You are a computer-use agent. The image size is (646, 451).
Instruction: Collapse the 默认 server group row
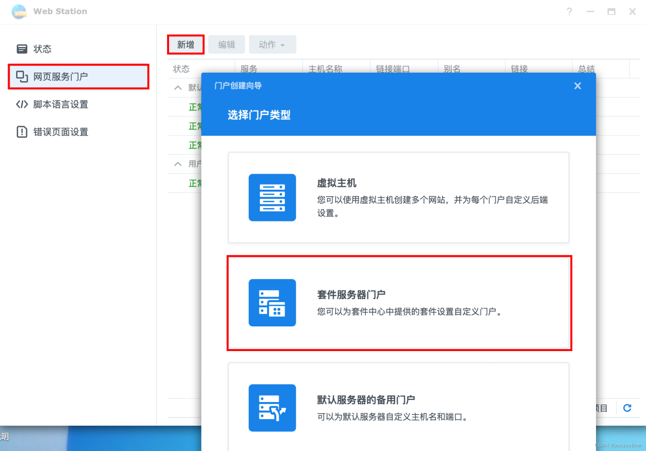click(x=178, y=87)
